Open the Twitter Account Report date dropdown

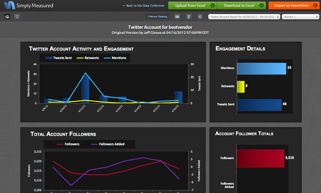pyautogui.click(x=244, y=16)
